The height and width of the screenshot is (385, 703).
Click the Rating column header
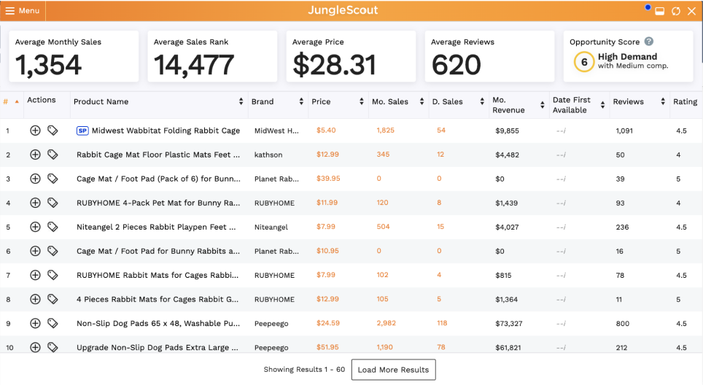(685, 102)
